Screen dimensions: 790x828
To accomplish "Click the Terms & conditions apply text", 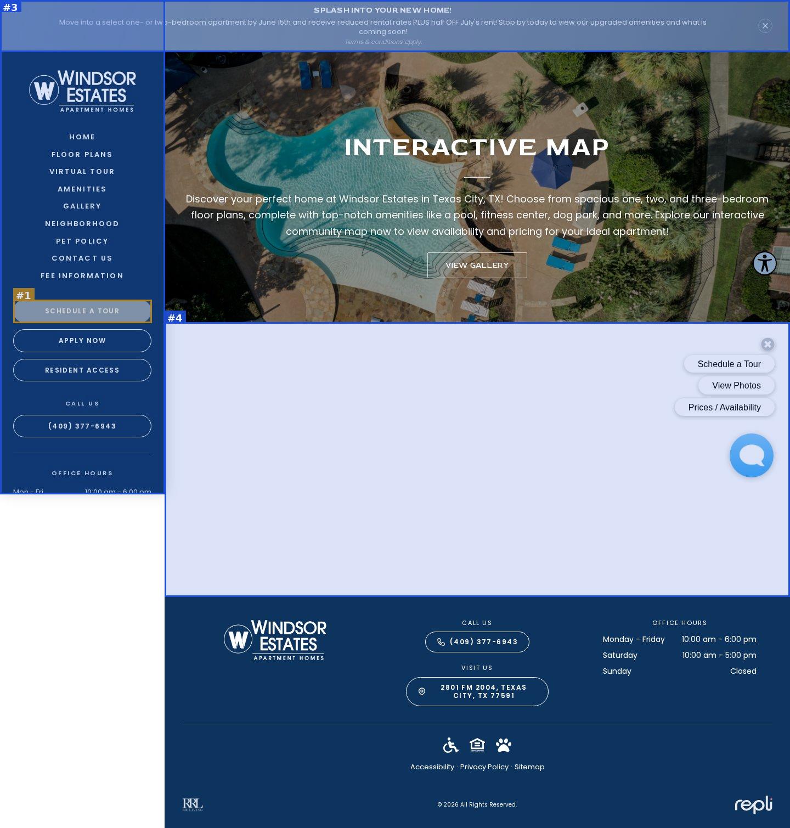I will coord(383,42).
